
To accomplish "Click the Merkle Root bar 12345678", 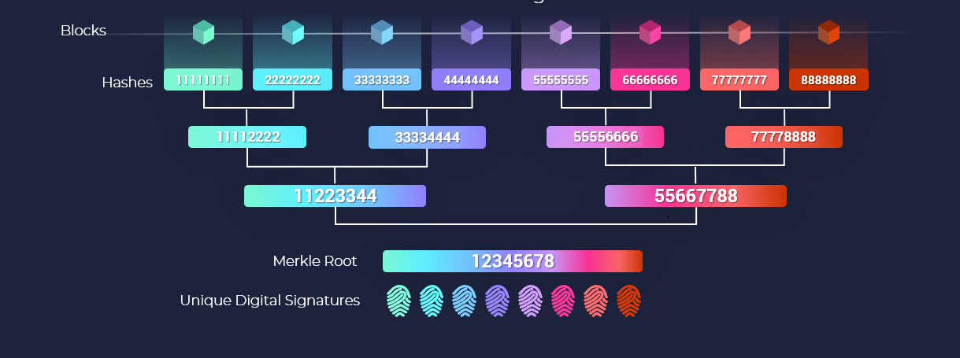I will click(x=513, y=261).
